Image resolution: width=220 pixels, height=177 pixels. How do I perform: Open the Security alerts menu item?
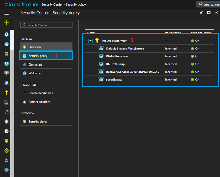pyautogui.click(x=46, y=122)
